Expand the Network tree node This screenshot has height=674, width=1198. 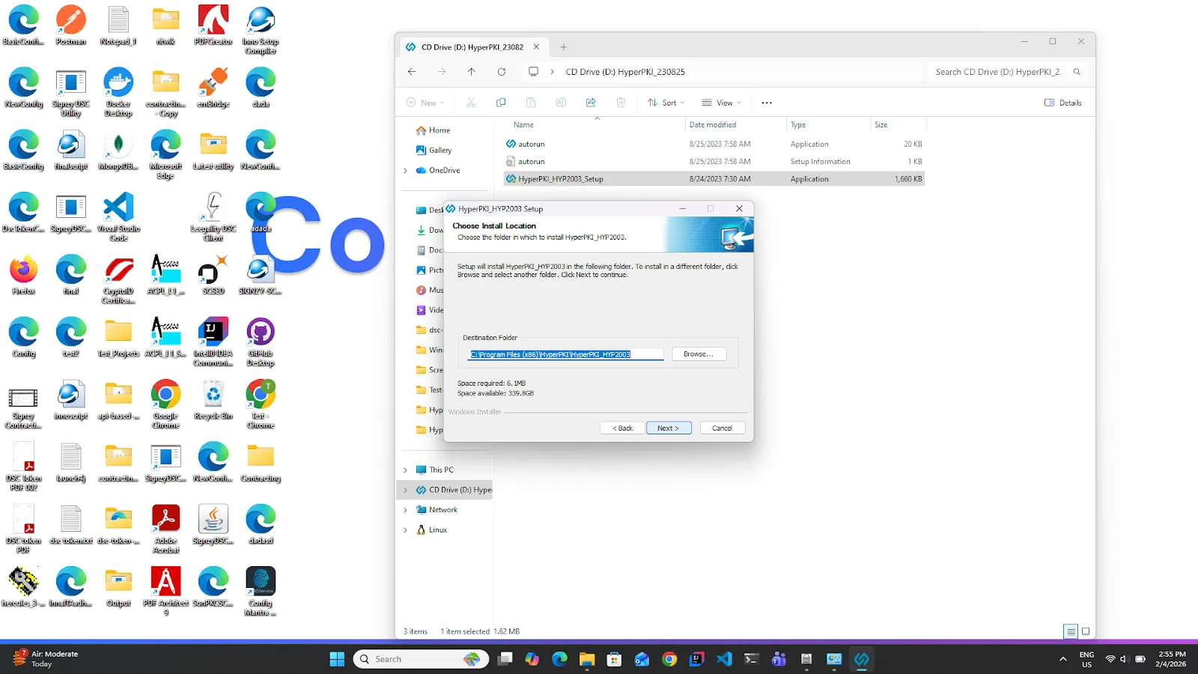click(x=406, y=510)
